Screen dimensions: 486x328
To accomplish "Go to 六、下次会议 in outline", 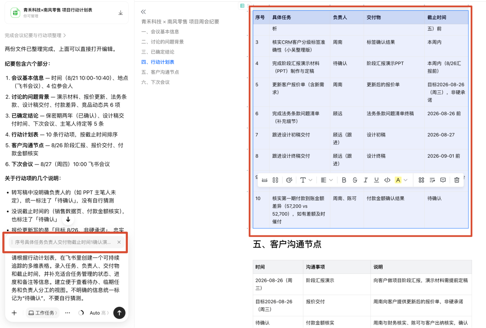I will point(156,82).
